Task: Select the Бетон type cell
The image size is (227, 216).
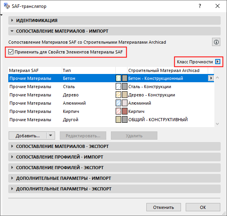Action: (69, 78)
